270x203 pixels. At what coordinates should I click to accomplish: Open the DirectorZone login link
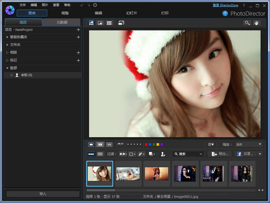[226, 5]
